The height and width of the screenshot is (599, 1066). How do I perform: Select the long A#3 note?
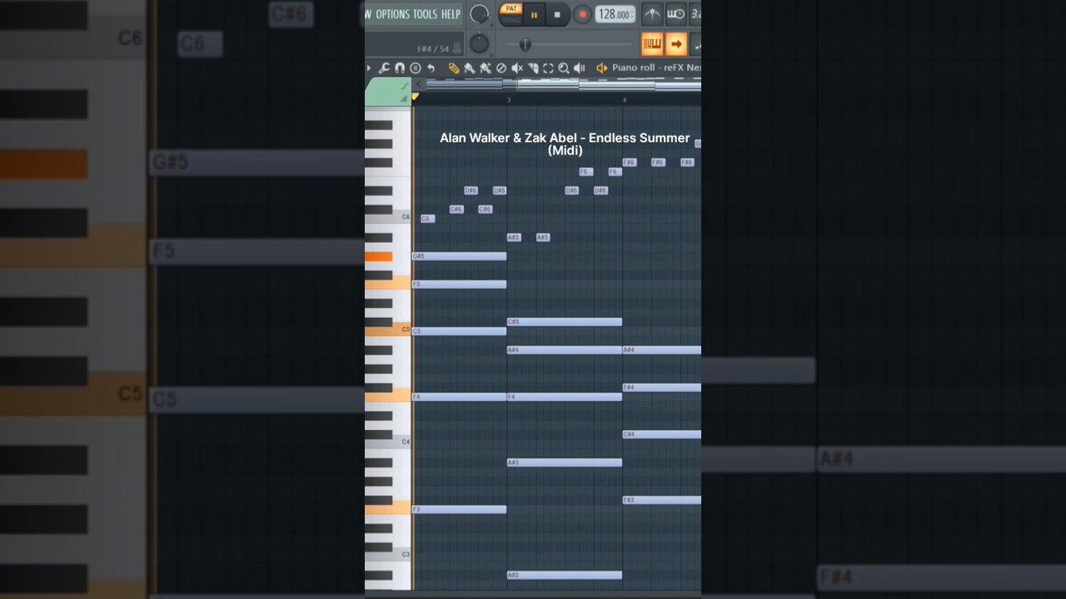pyautogui.click(x=564, y=463)
